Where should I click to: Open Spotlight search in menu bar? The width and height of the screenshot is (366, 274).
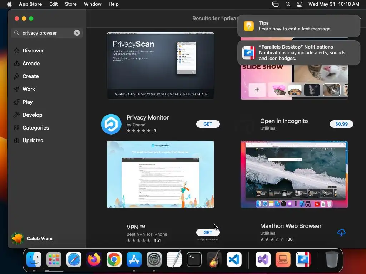288,4
